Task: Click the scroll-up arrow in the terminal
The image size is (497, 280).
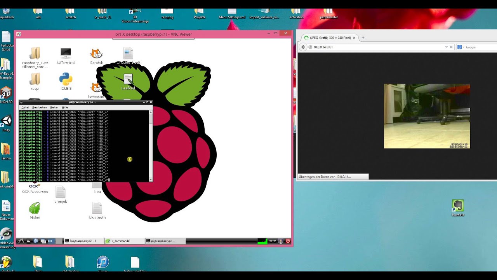Action: (x=151, y=112)
